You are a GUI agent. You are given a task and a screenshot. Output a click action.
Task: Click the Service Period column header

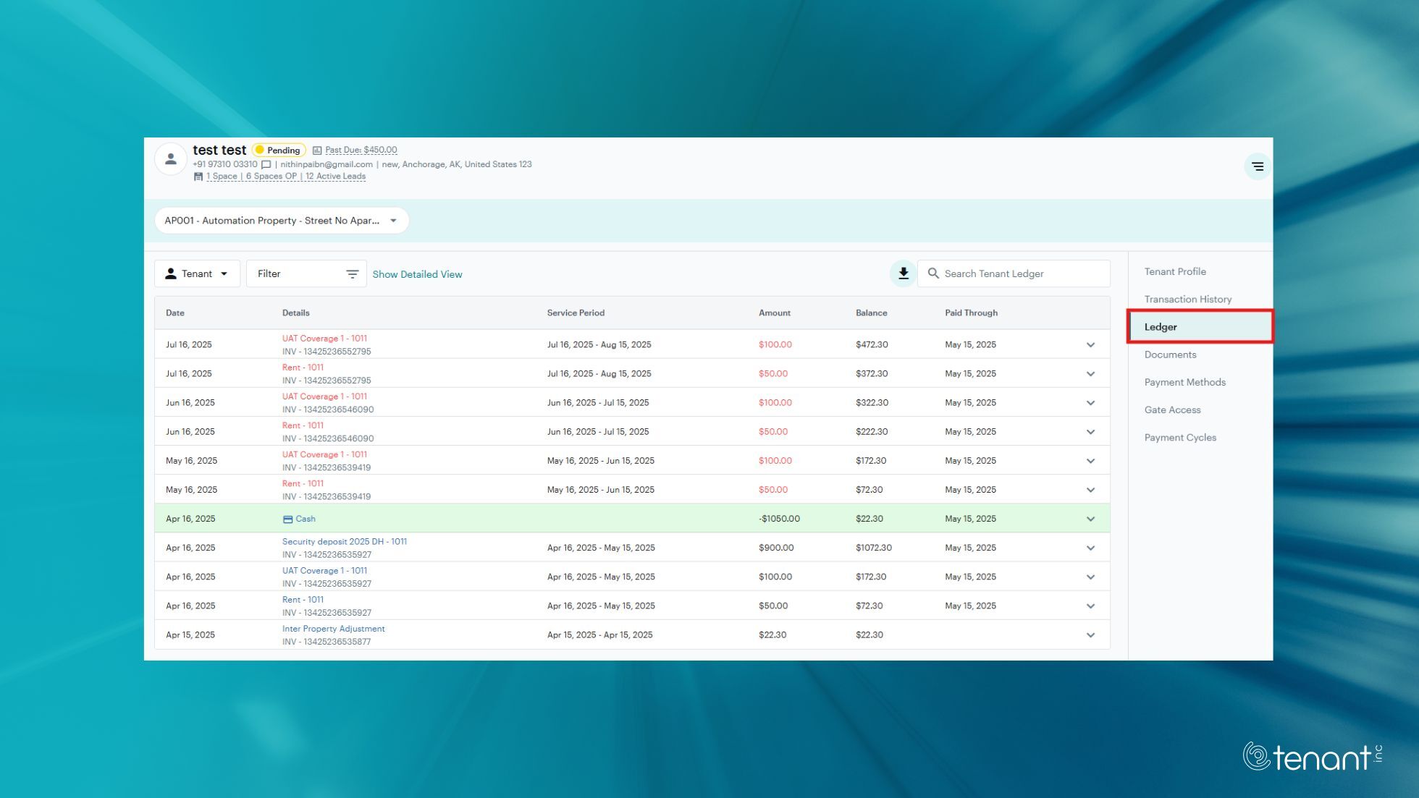(576, 313)
